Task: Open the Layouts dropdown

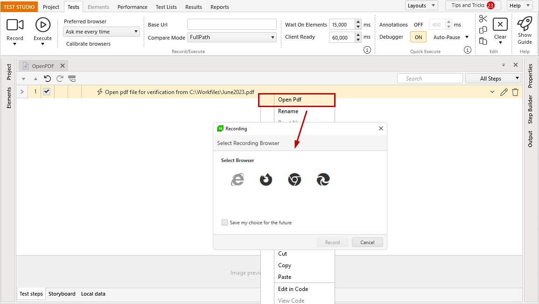Action: [421, 6]
